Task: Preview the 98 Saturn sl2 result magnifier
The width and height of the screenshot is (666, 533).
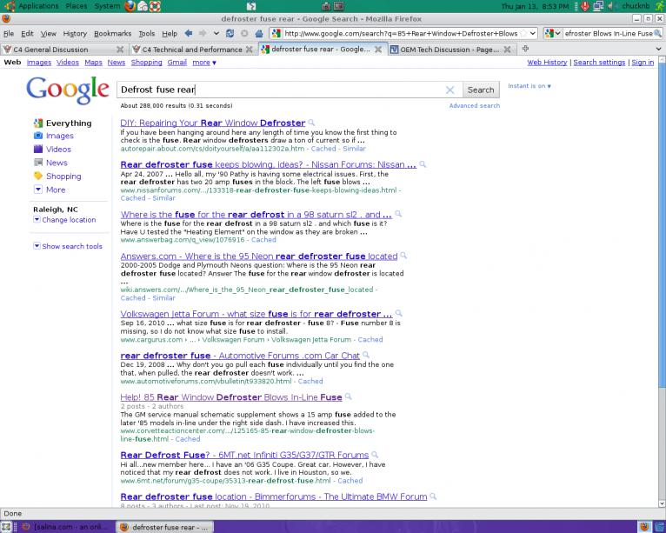Action: (398, 214)
